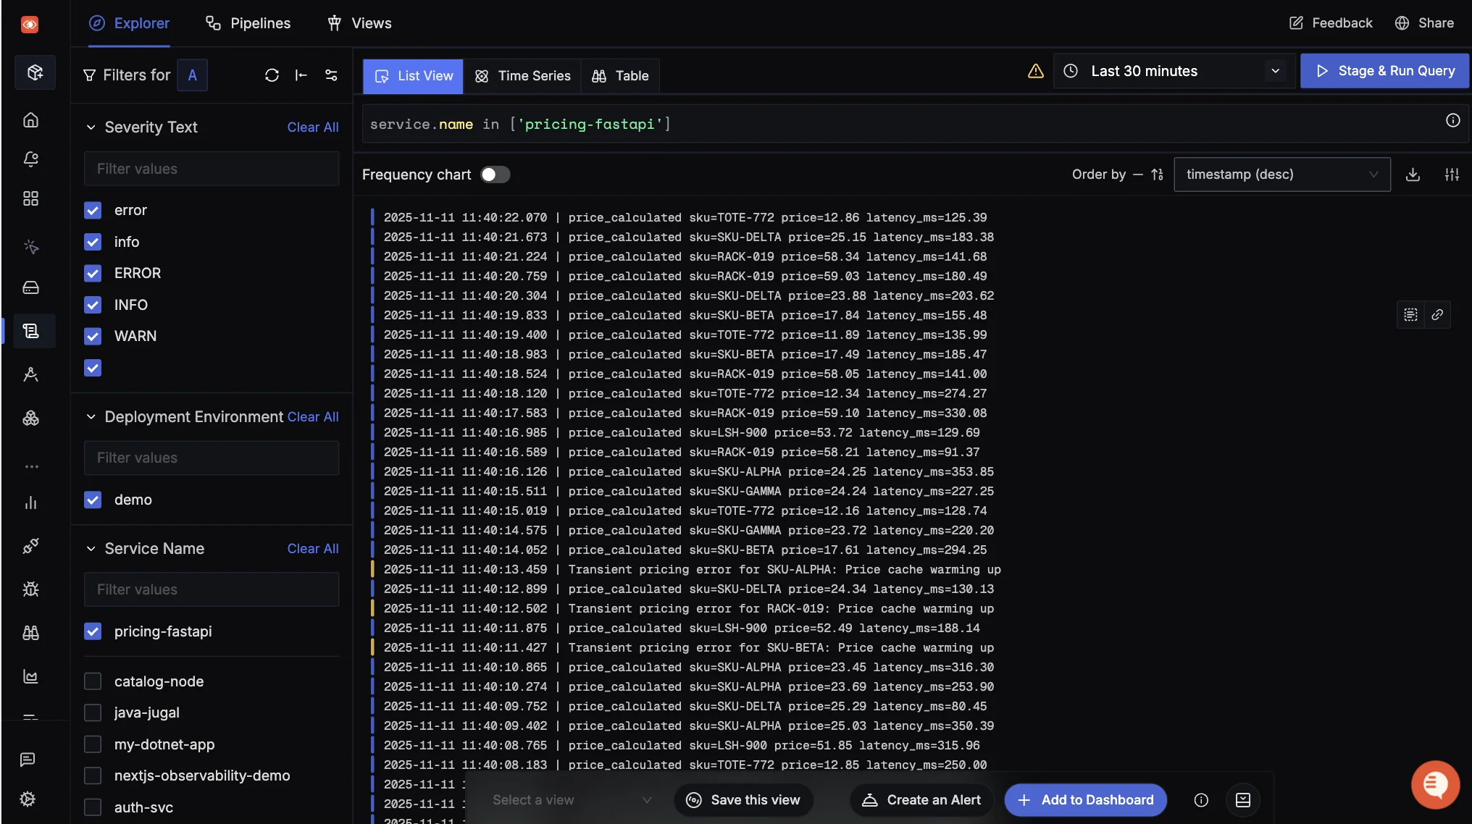Select the bug/debug icon in the sidebar
Image resolution: width=1472 pixels, height=824 pixels.
click(31, 589)
